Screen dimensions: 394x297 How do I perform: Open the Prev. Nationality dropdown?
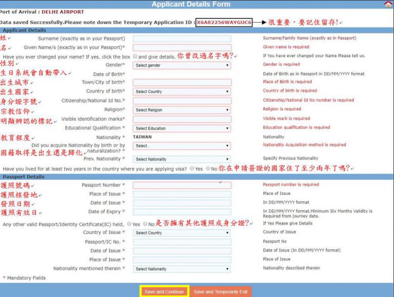tap(182, 159)
